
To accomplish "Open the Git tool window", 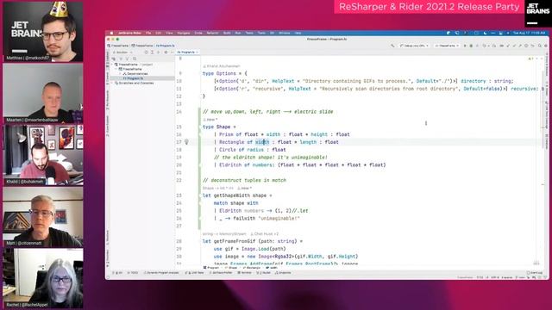I will pos(117,273).
